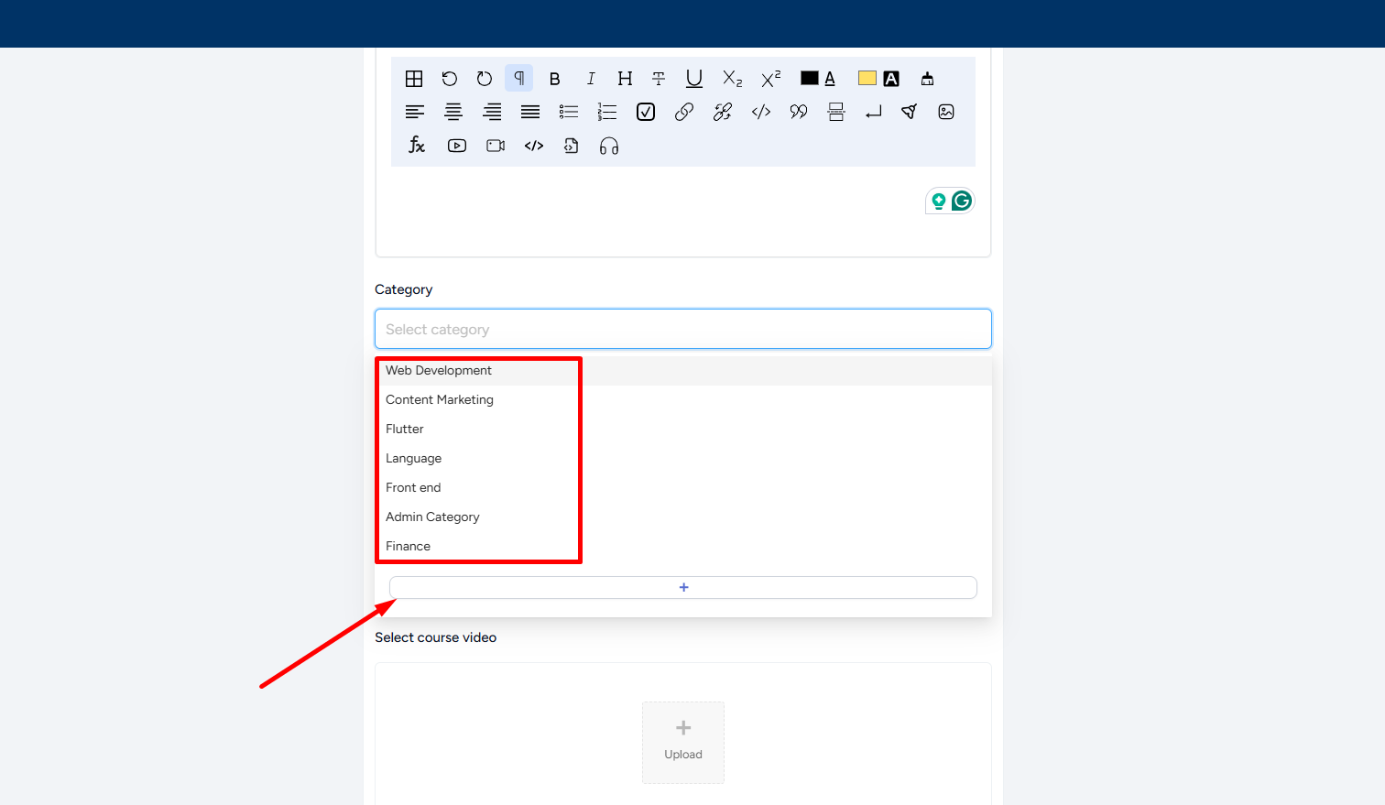1385x805 pixels.
Task: Toggle the paragraph format button
Action: [518, 79]
